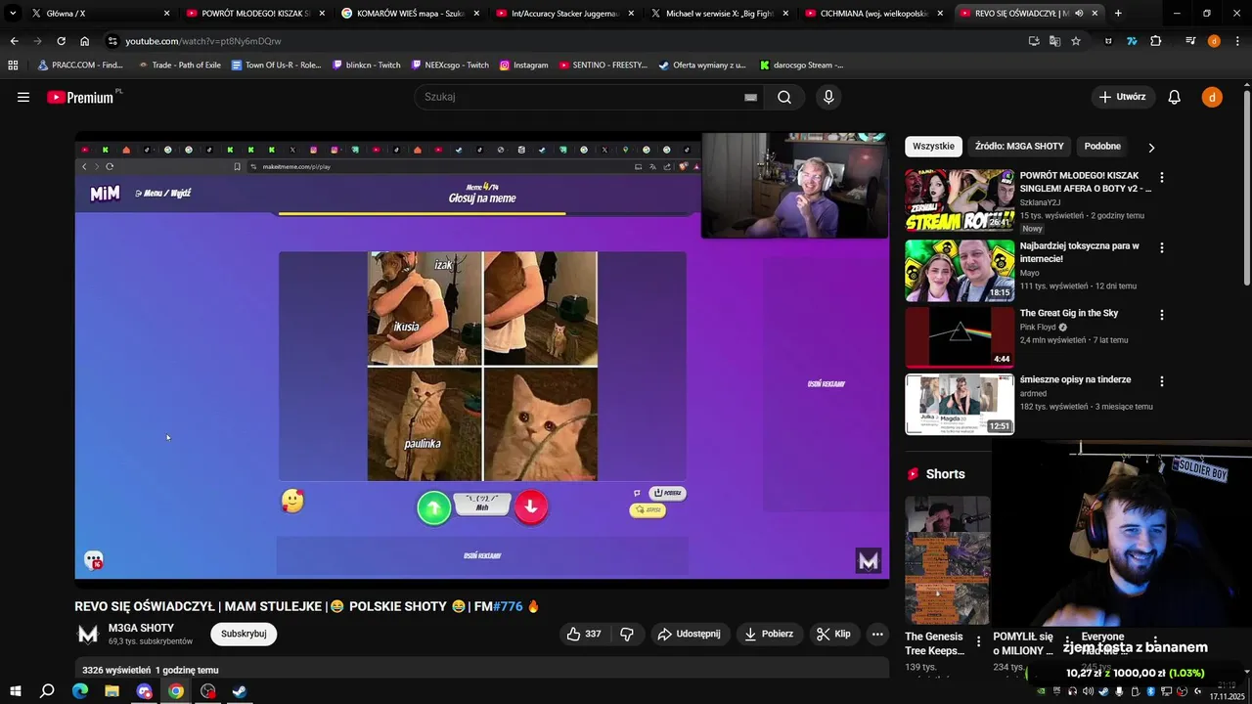Open options for The Genesis Tree short
1252x704 pixels.
tap(978, 642)
